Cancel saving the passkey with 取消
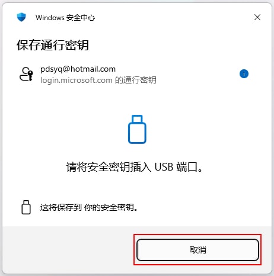This screenshot has height=276, width=274. coord(197,250)
